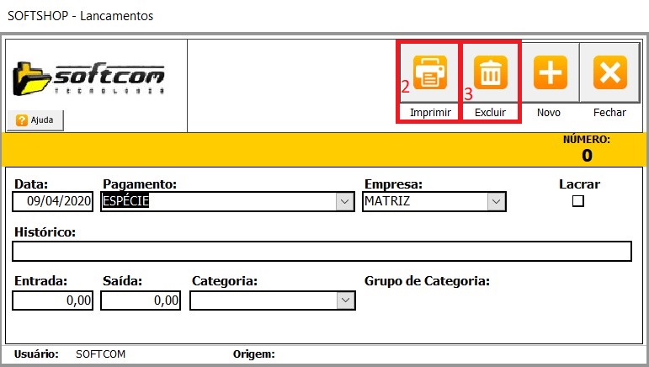Click the NÚMERO value 0

point(586,155)
